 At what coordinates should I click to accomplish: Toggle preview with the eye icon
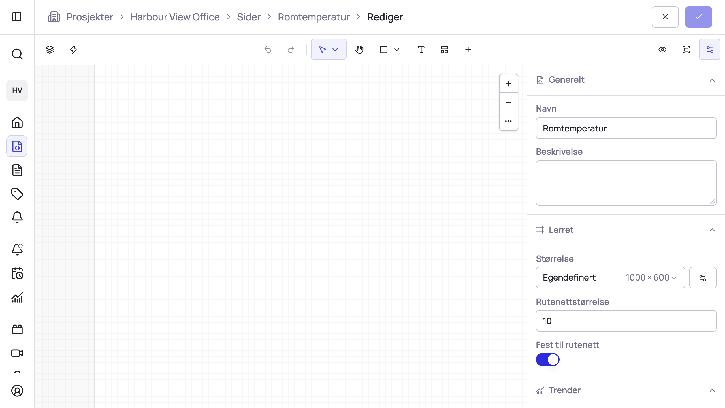point(662,50)
